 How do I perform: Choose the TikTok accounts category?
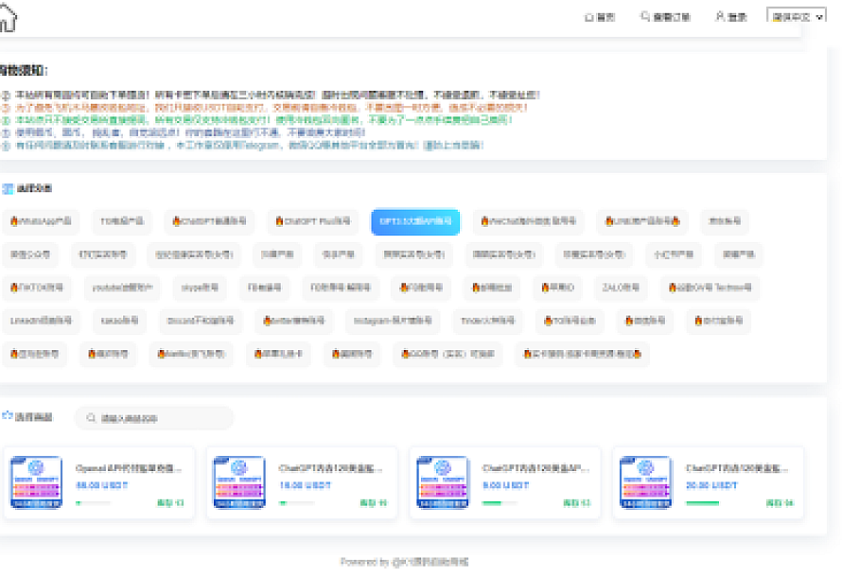tap(37, 288)
